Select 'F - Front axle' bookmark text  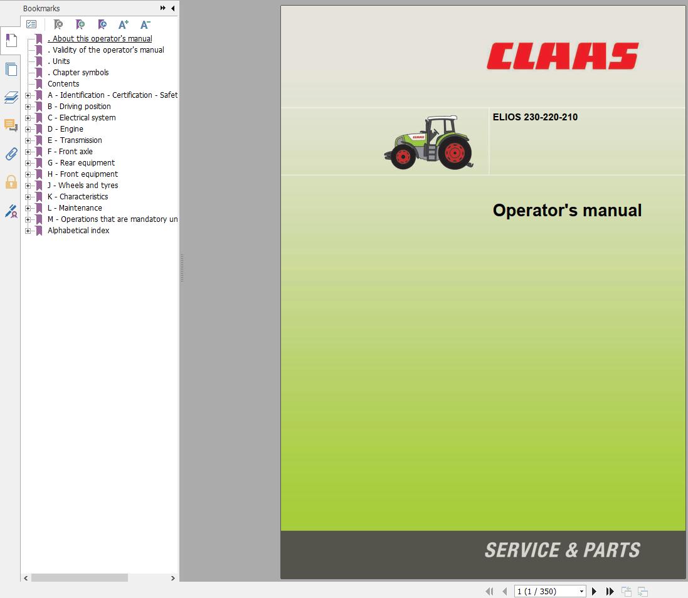click(70, 152)
